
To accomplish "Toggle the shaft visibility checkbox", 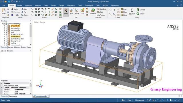I will tap(7, 32).
